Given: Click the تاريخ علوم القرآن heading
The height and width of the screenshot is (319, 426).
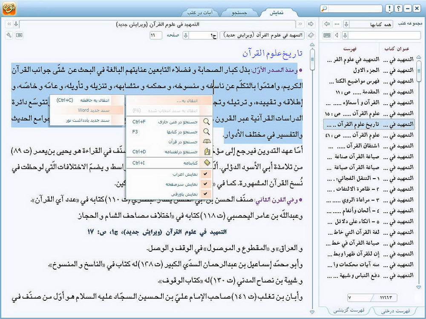Looking at the screenshot, I should pos(273,53).
